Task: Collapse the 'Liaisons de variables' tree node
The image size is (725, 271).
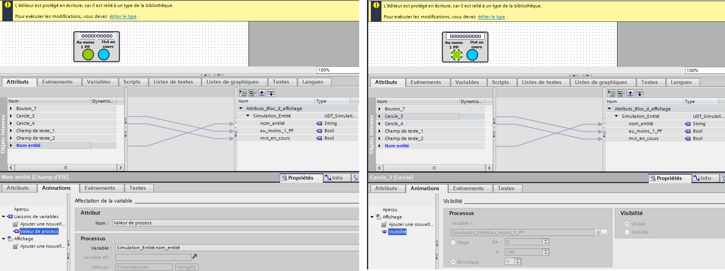Action: (x=4, y=217)
